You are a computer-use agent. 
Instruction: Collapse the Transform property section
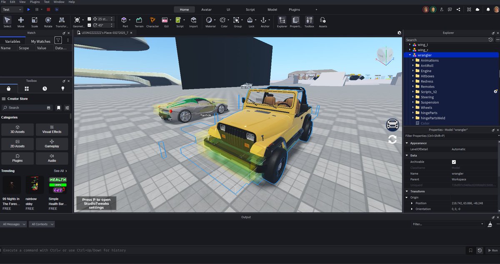coord(407,191)
